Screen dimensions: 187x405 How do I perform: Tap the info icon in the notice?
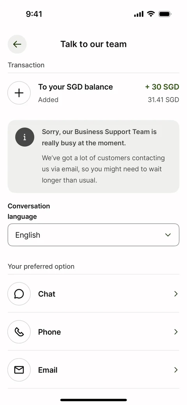tap(25, 137)
